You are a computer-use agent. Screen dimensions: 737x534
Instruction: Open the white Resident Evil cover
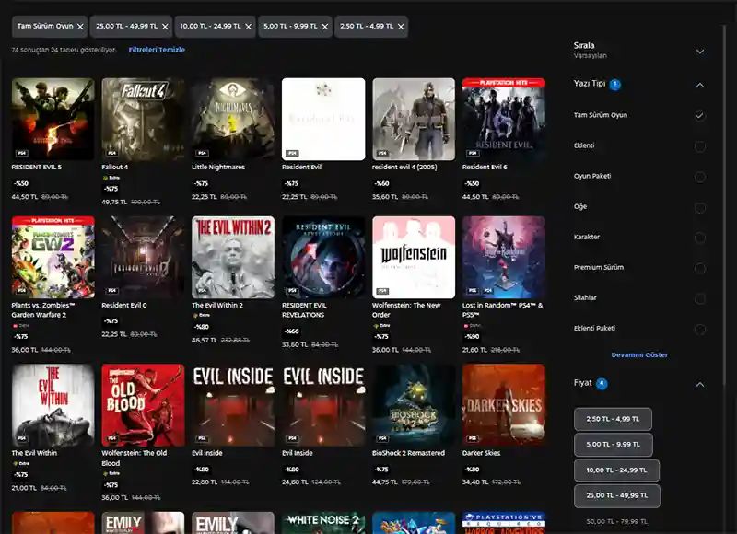pyautogui.click(x=323, y=120)
